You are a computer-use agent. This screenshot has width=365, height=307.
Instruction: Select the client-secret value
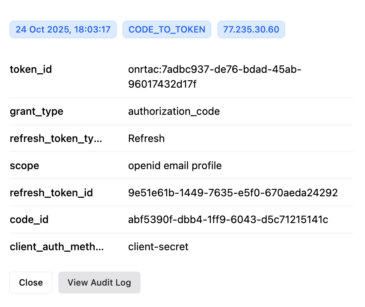coord(158,247)
